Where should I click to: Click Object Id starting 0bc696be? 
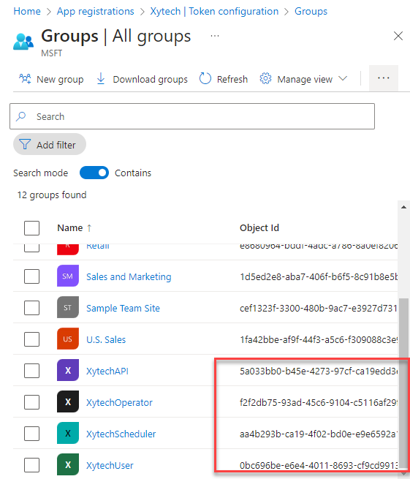coord(319,466)
